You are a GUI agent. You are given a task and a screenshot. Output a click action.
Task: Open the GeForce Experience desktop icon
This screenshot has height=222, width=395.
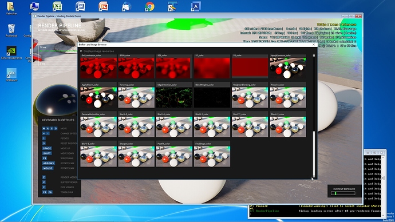(11, 53)
